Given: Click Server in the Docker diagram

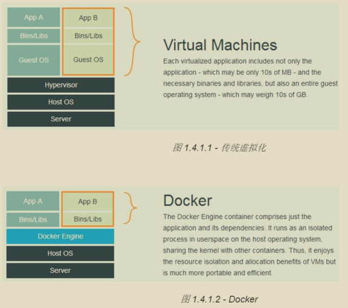Looking at the screenshot, I should point(60,271).
